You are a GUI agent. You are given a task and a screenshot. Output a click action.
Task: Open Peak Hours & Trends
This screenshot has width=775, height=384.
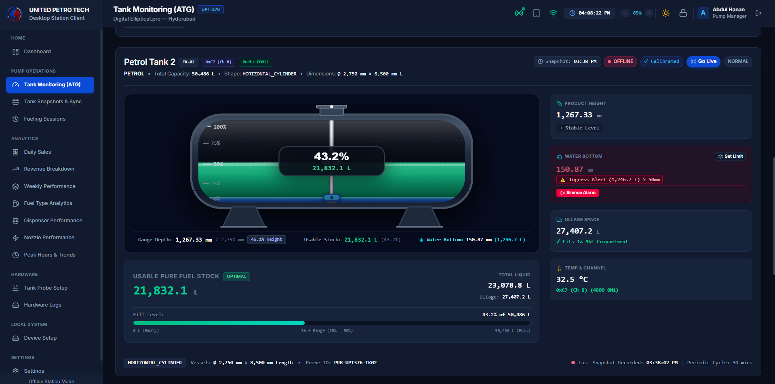point(50,255)
